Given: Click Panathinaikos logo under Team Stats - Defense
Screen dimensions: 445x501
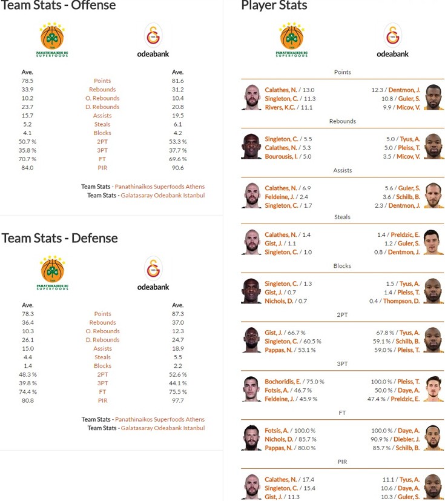Looking at the screenshot, I should pyautogui.click(x=52, y=273).
